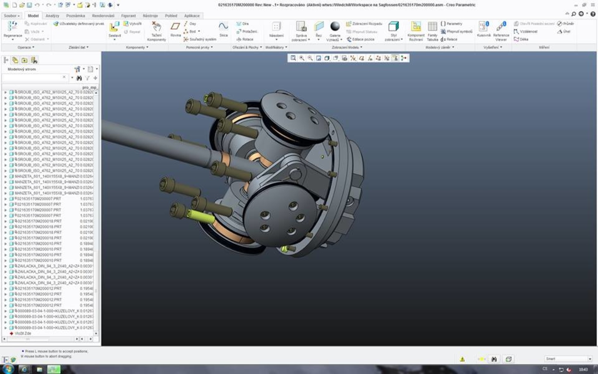Click the Sestavit assemble component icon
This screenshot has height=374, width=598.
(115, 27)
